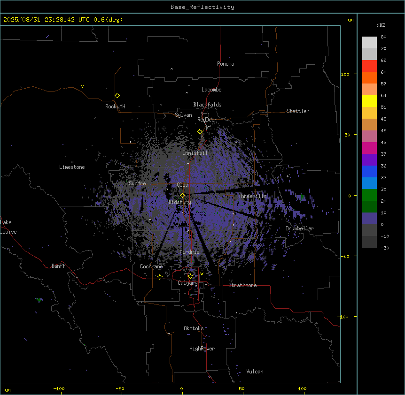Click the Airdrie label
Viewport: 405px width, 395px height.
coord(189,252)
